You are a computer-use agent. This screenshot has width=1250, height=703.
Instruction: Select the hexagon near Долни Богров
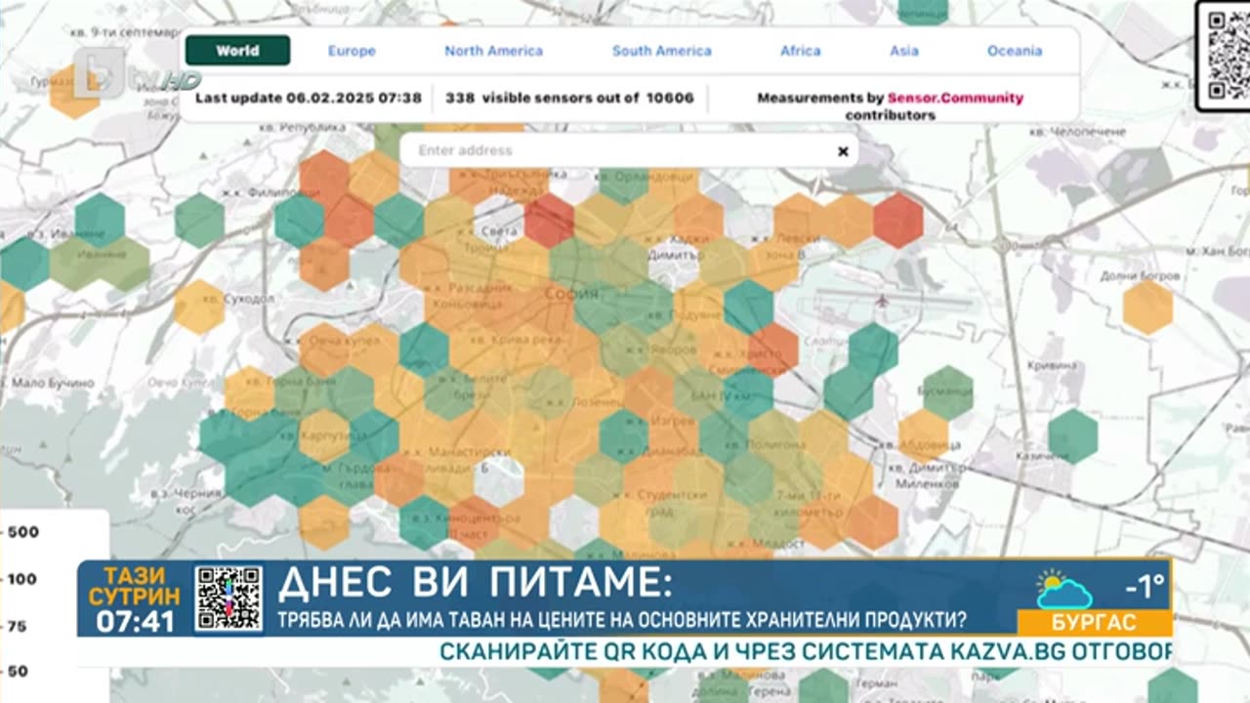(x=1147, y=307)
